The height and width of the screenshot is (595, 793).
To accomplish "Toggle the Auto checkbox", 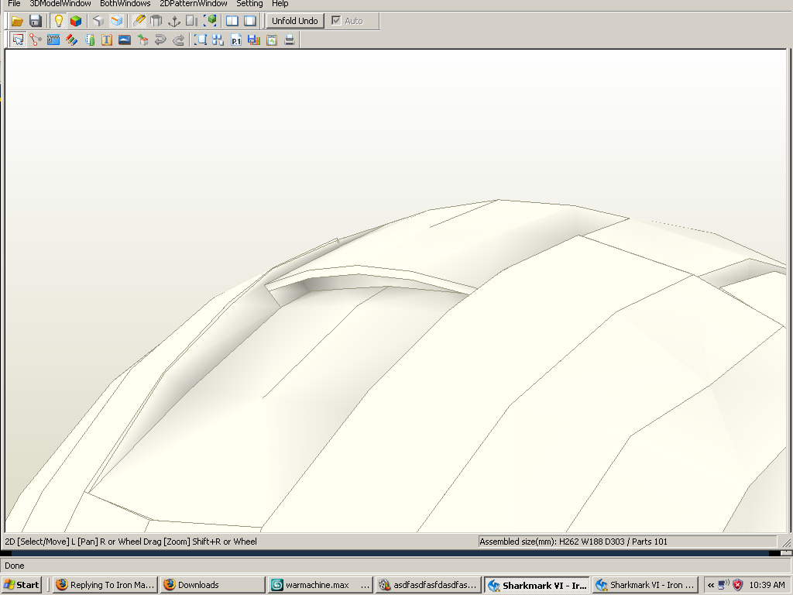I will [x=336, y=21].
